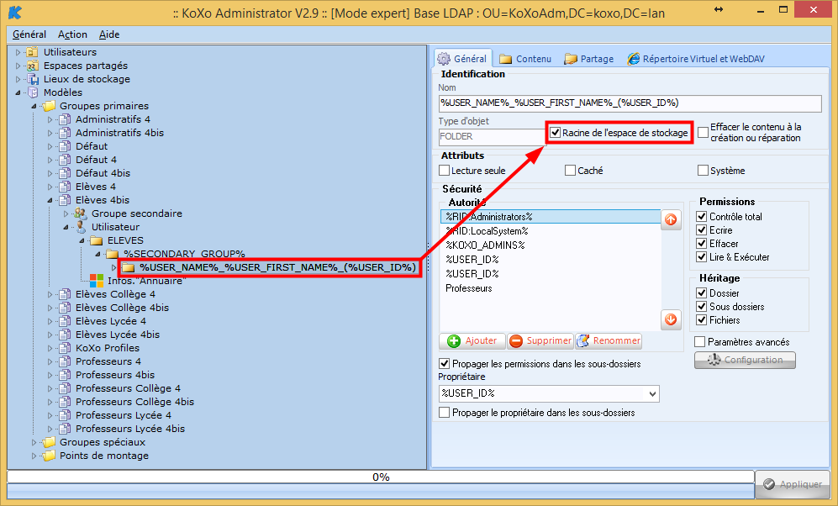Move authority up with the arrow icon

pos(671,219)
